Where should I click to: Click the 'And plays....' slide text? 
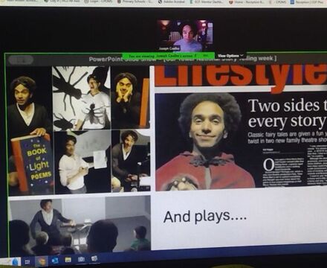pos(205,216)
